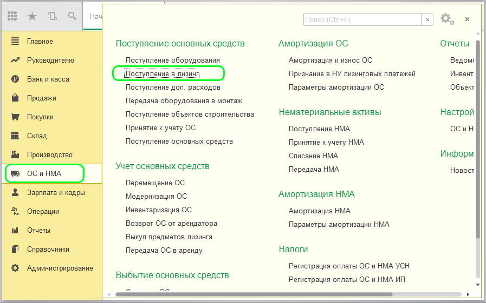This screenshot has height=303, width=486.
Task: Click the scroll down arrow
Action: pos(478,285)
